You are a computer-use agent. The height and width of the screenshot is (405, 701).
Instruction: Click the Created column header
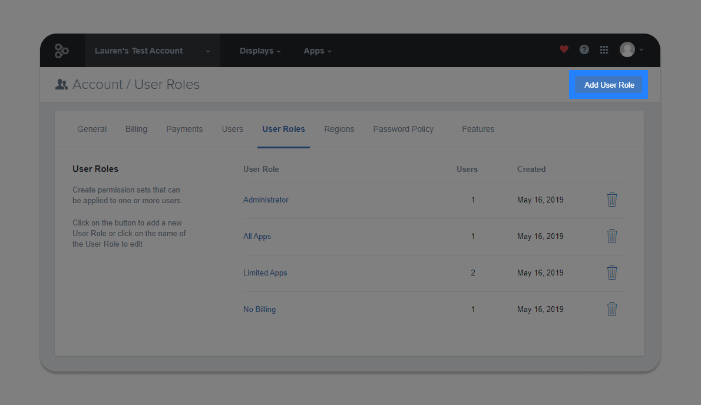531,169
